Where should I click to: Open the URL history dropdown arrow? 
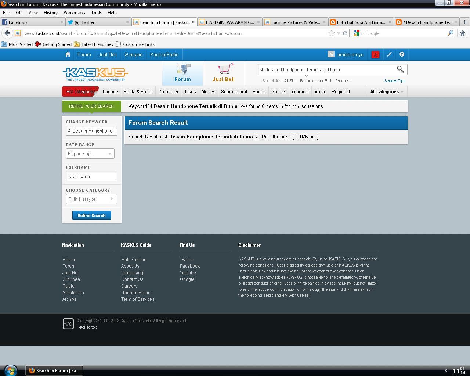click(339, 33)
